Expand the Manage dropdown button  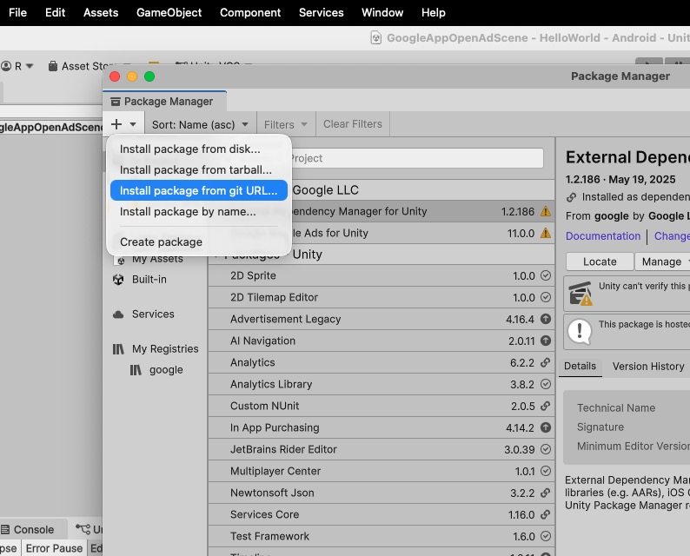click(661, 261)
